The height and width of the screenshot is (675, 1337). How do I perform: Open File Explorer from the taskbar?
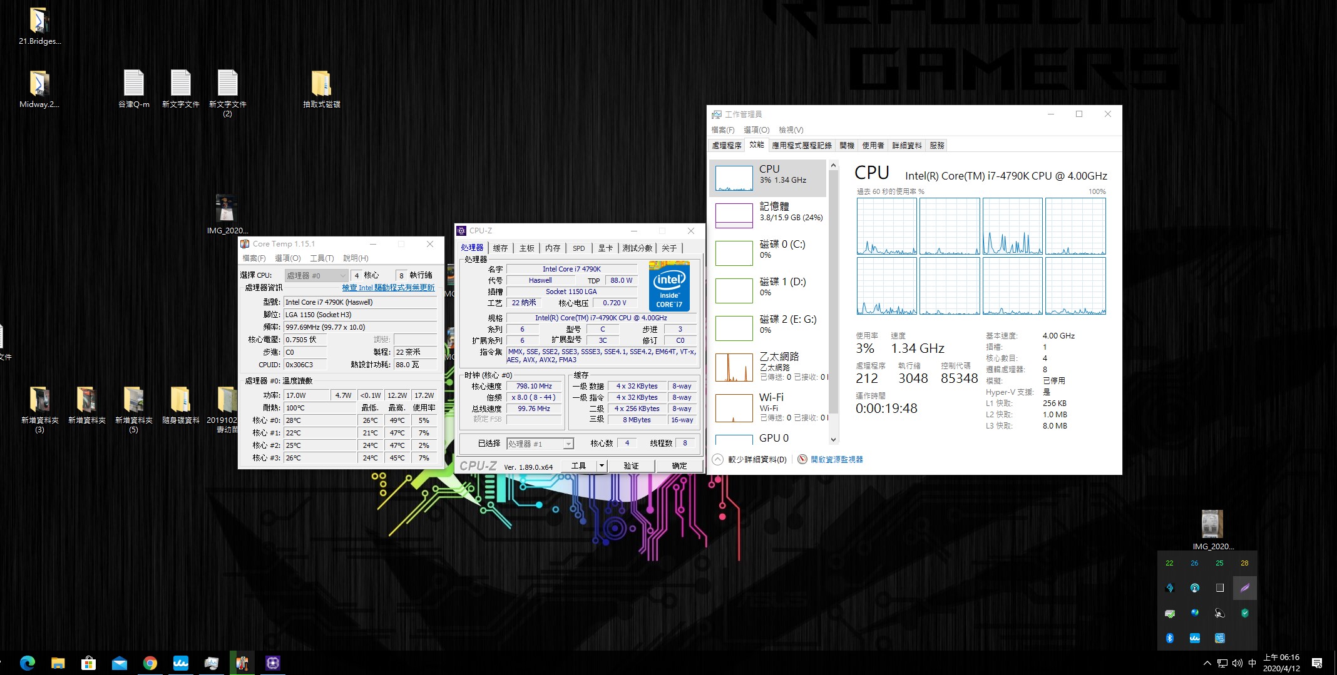(58, 663)
